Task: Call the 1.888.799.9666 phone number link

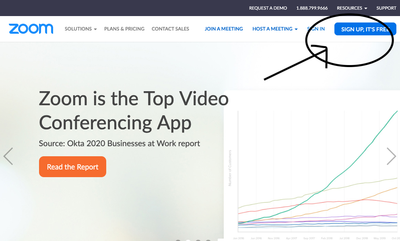Action: tap(312, 8)
